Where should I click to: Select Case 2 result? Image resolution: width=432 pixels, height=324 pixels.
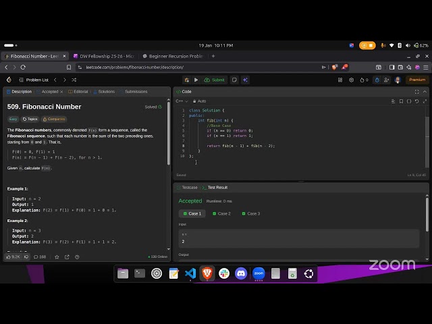(222, 213)
